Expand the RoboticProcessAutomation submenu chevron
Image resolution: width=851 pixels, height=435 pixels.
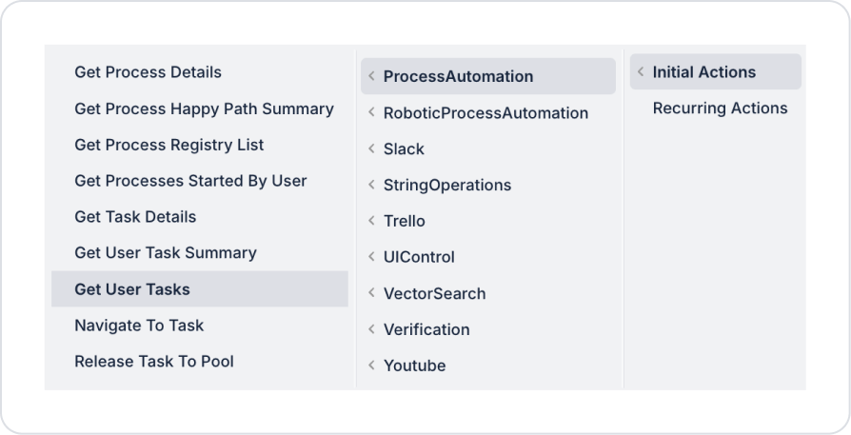pyautogui.click(x=371, y=113)
